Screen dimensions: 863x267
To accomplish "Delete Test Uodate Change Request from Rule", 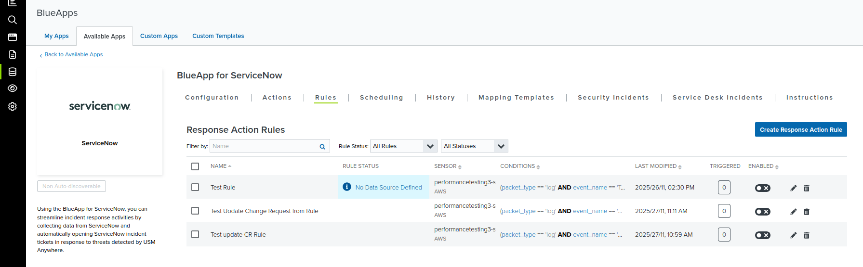I will [x=807, y=212].
